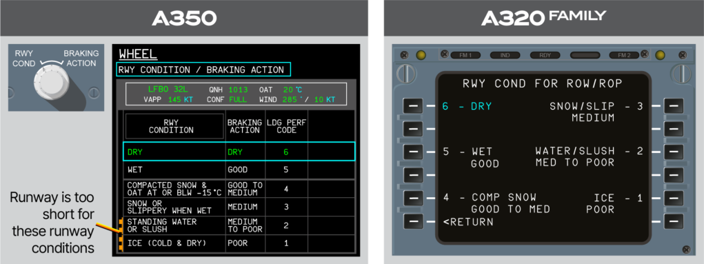Click line select key beside <RETURN

[x=413, y=221]
